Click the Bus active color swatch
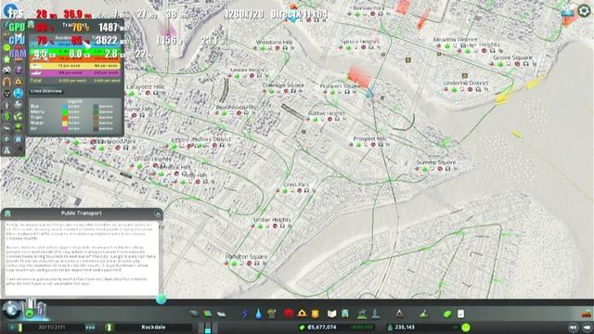 65,107
